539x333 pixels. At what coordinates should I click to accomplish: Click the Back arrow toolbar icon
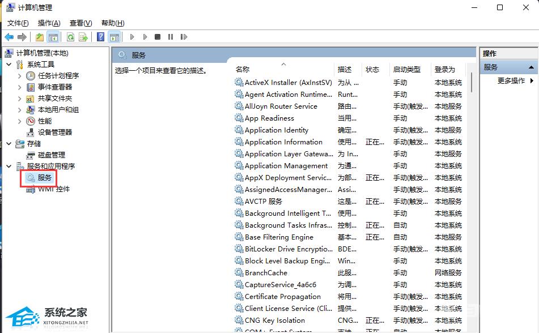coord(9,37)
